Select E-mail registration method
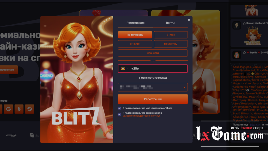This screenshot has width=268, height=151. pyautogui.click(x=171, y=35)
